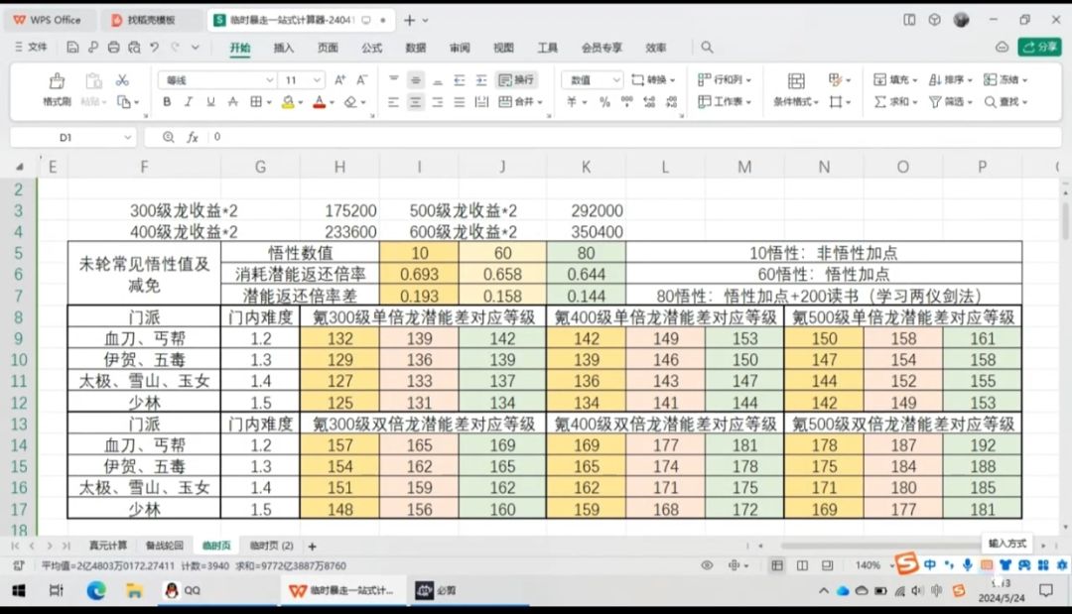Open the fill color dropdown arrow
The width and height of the screenshot is (1072, 614).
point(300,102)
